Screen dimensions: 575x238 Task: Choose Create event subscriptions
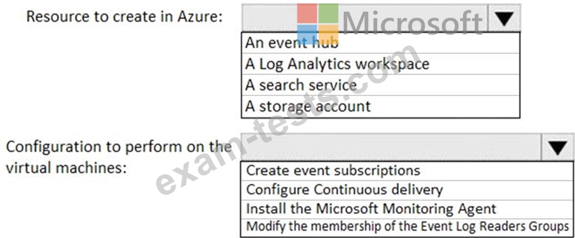[407, 171]
